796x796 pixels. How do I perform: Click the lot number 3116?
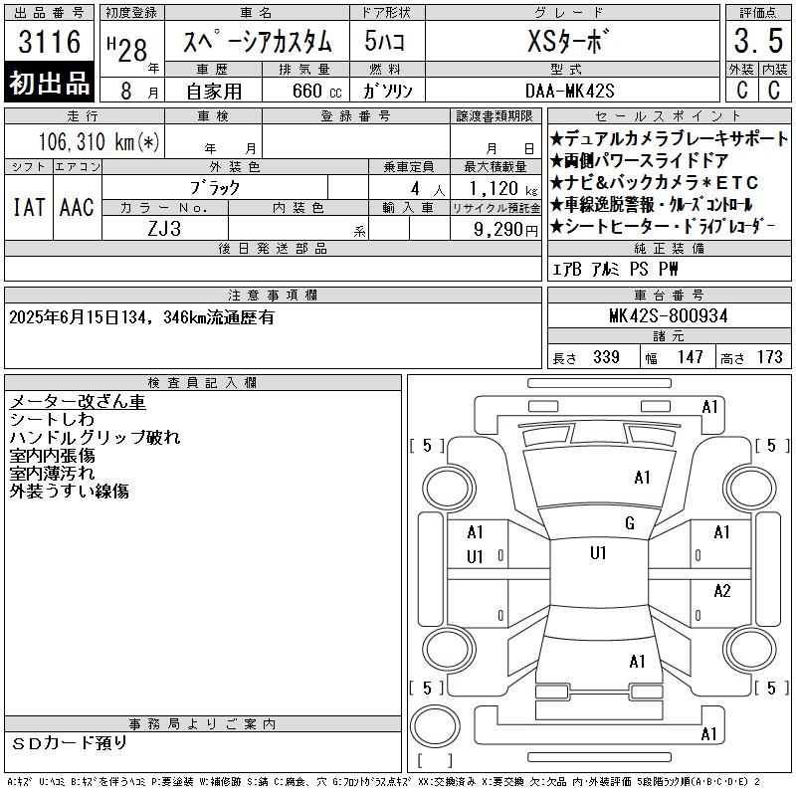[x=50, y=43]
